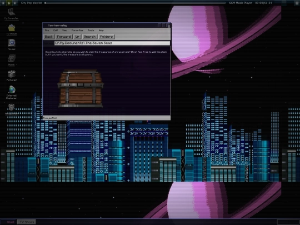Open the Music desktop icon
Viewport: 300px width, 225px height.
(x=12, y=60)
